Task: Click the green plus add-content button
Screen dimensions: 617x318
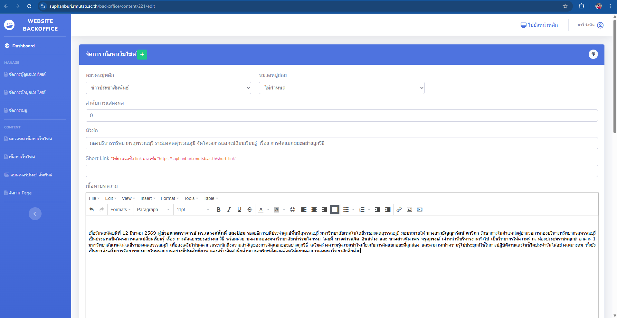Action: click(x=142, y=54)
